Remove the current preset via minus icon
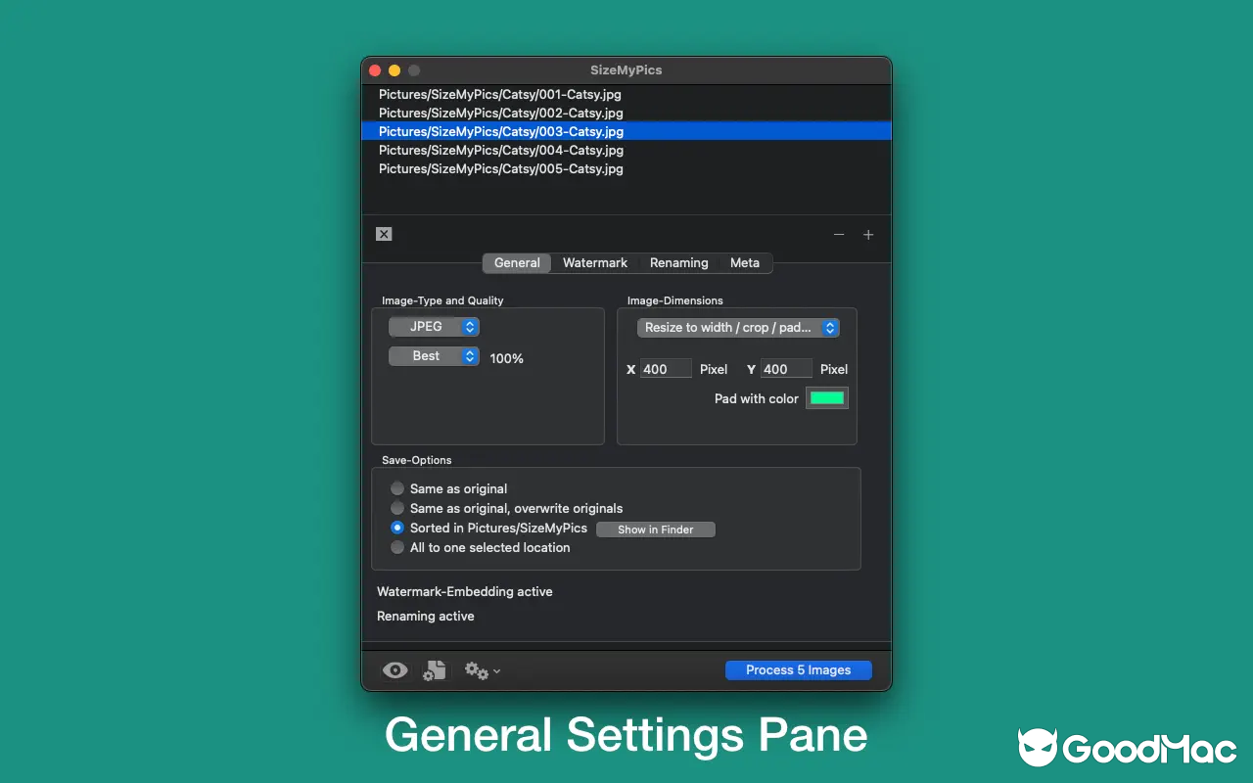1253x783 pixels. [x=839, y=235]
